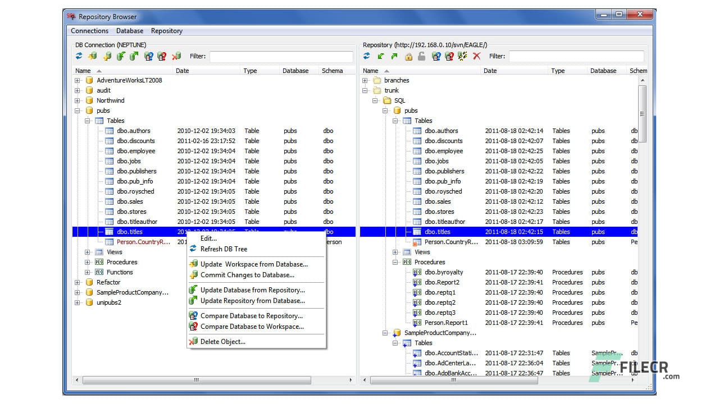Collapse the pubs database node on the left
719x404 pixels.
76,111
